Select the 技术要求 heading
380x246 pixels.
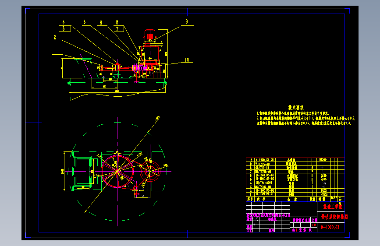[296, 108]
